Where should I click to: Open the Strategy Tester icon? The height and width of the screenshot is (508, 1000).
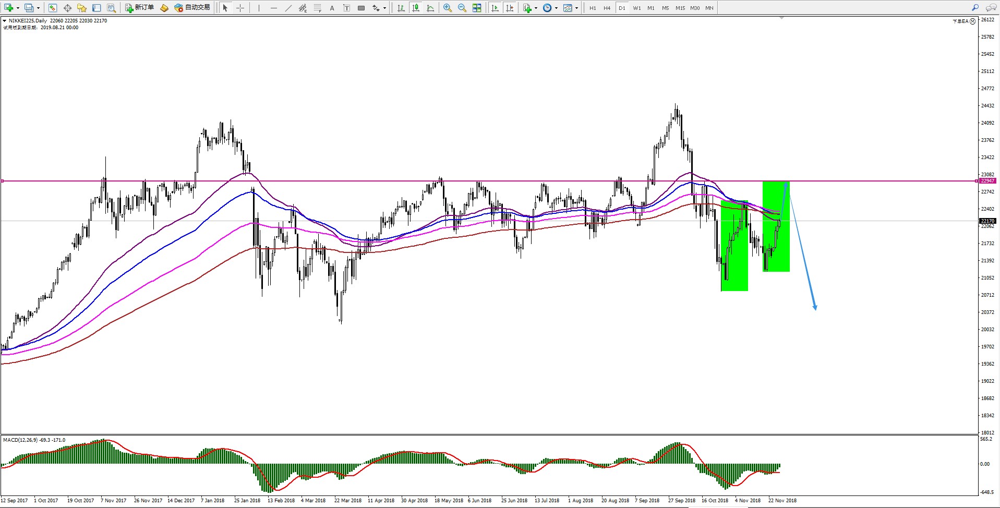111,8
